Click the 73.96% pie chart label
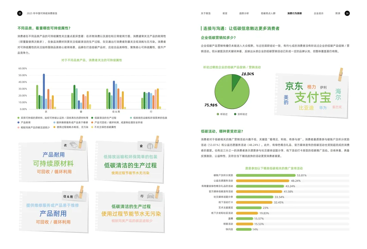The width and height of the screenshot is (367, 249). [211, 105]
